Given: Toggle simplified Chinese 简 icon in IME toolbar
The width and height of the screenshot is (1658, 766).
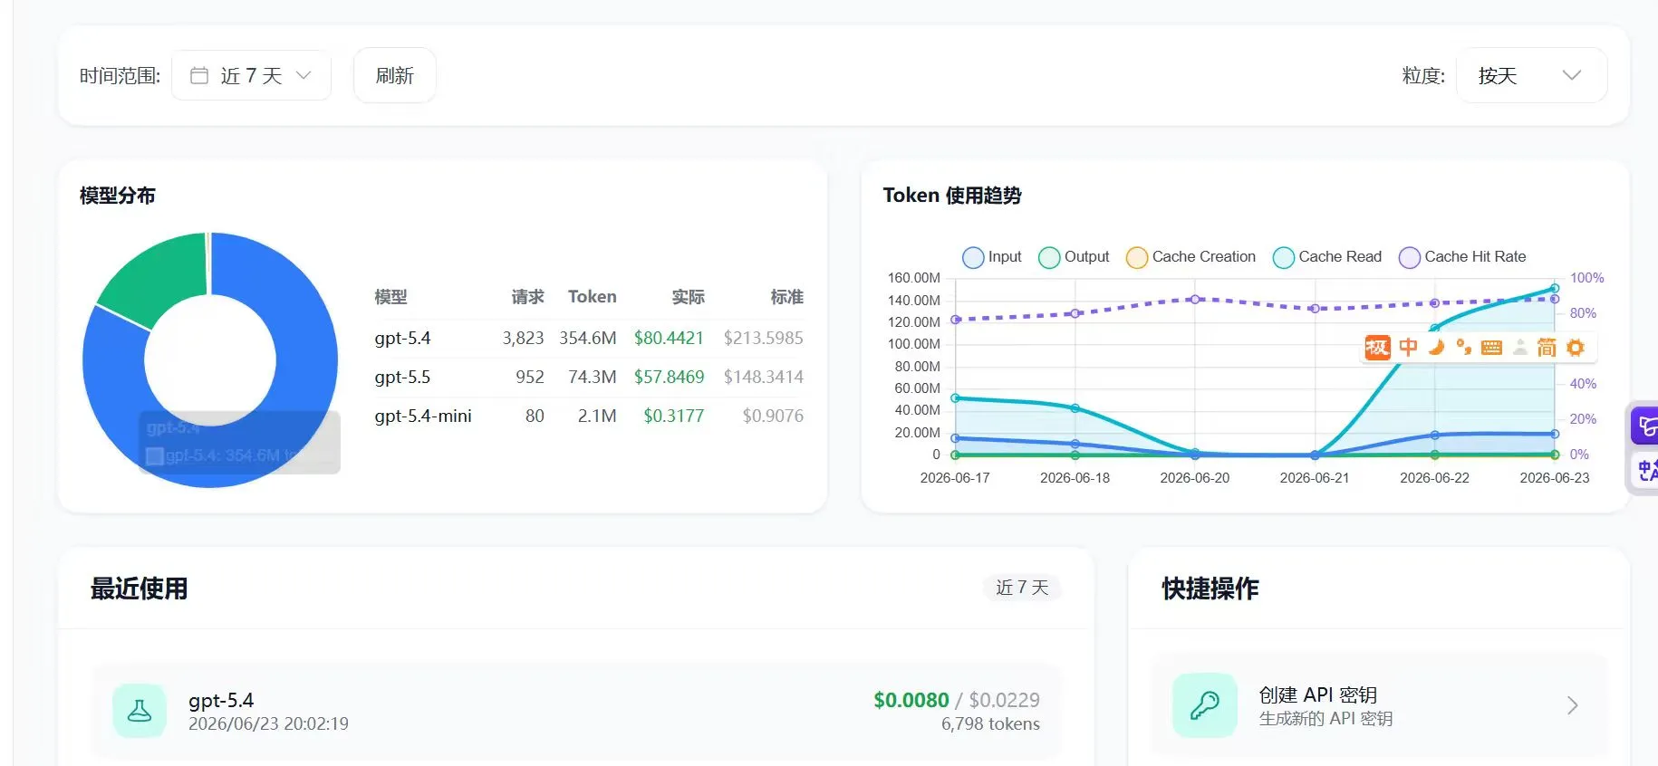Looking at the screenshot, I should pos(1547,348).
